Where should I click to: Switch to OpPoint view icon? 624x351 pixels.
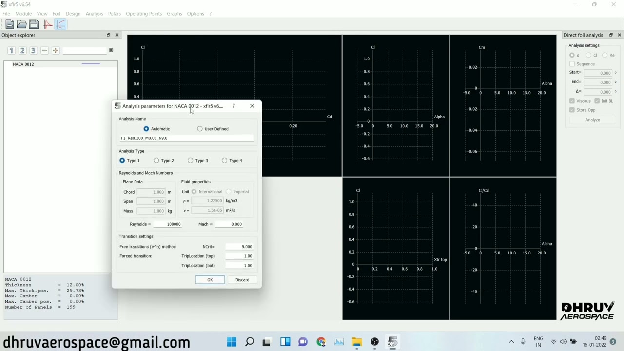[x=48, y=24]
